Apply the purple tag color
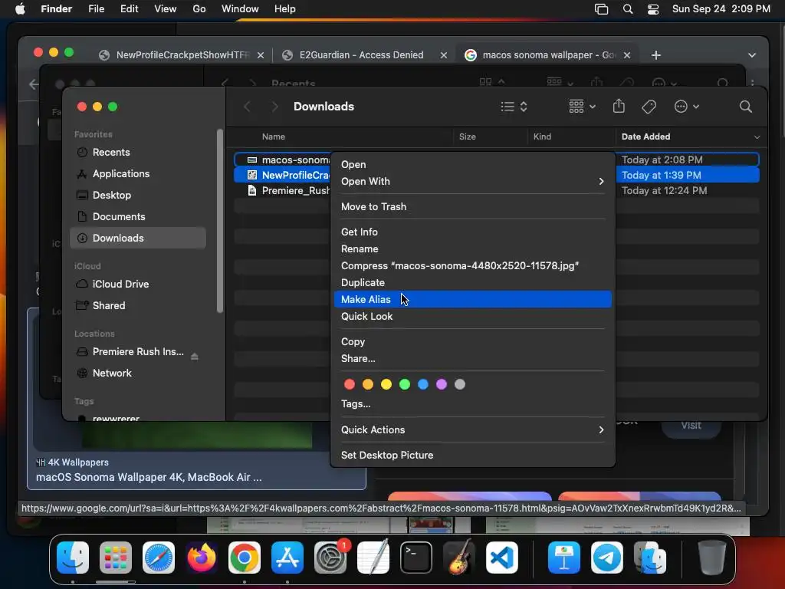This screenshot has width=785, height=589. pos(441,384)
